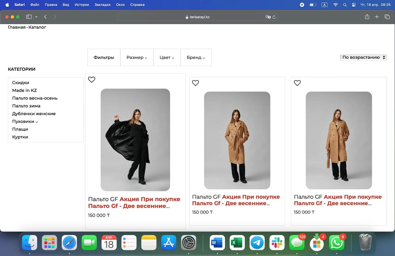
Task: Toggle the Safari sidebar button
Action: point(29,17)
